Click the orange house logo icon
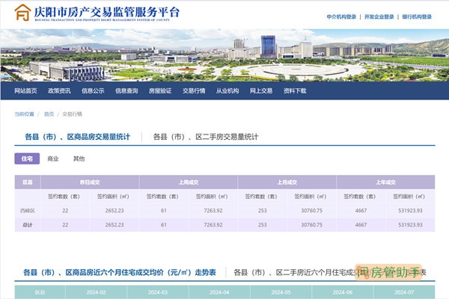This screenshot has width=449, height=299. coord(22,13)
